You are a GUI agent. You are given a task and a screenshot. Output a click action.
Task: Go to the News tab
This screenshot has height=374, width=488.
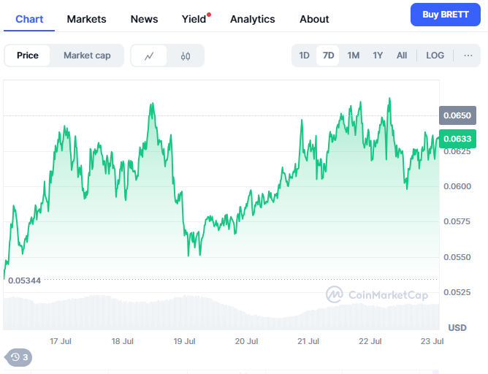144,19
